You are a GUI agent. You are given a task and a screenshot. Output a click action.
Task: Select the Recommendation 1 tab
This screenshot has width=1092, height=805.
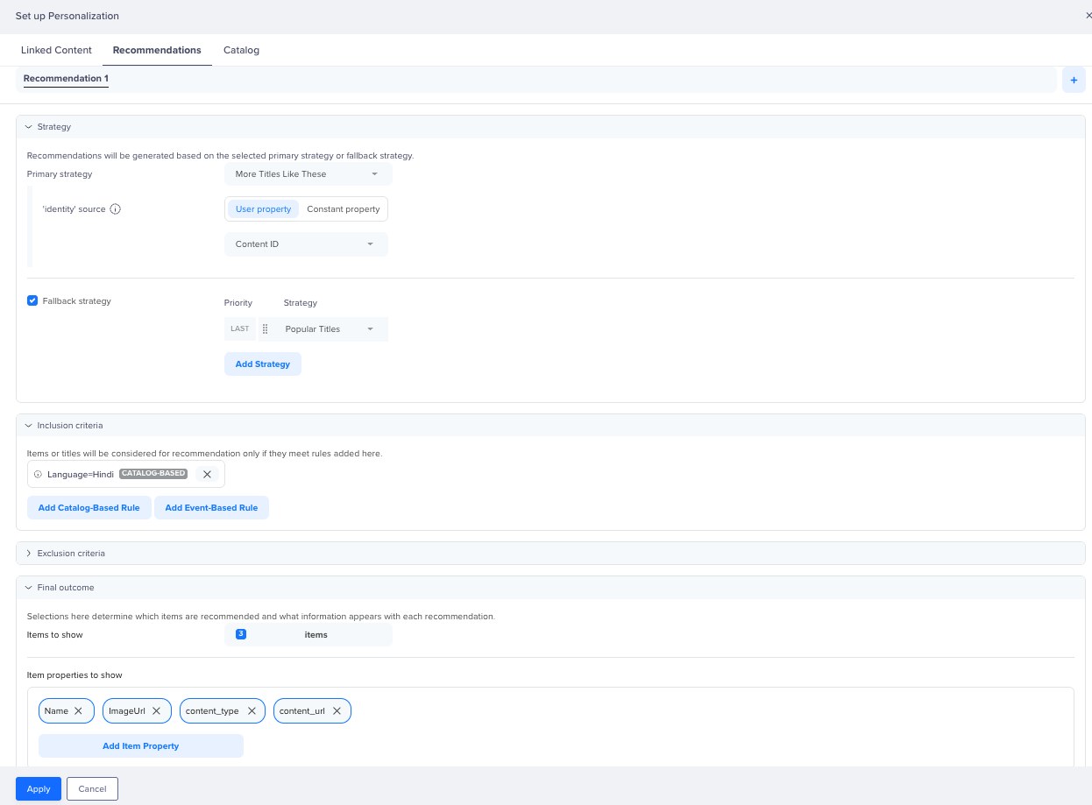coord(66,79)
